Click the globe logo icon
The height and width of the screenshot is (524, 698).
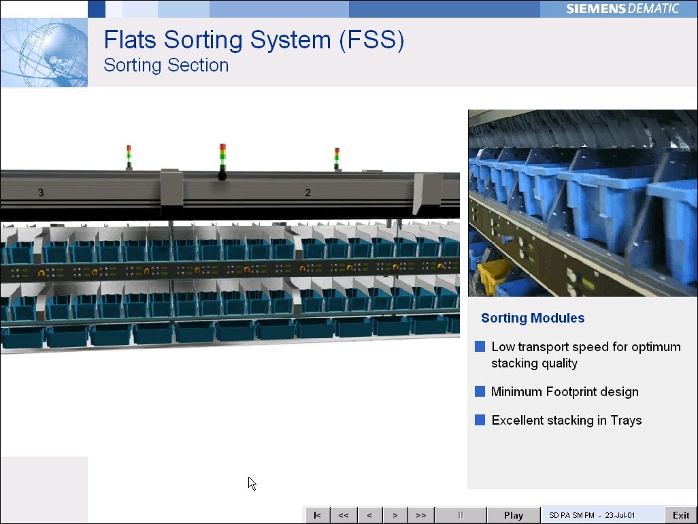(44, 52)
